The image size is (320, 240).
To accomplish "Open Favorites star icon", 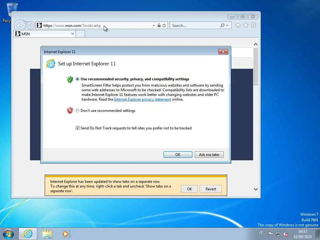I will tap(246, 25).
